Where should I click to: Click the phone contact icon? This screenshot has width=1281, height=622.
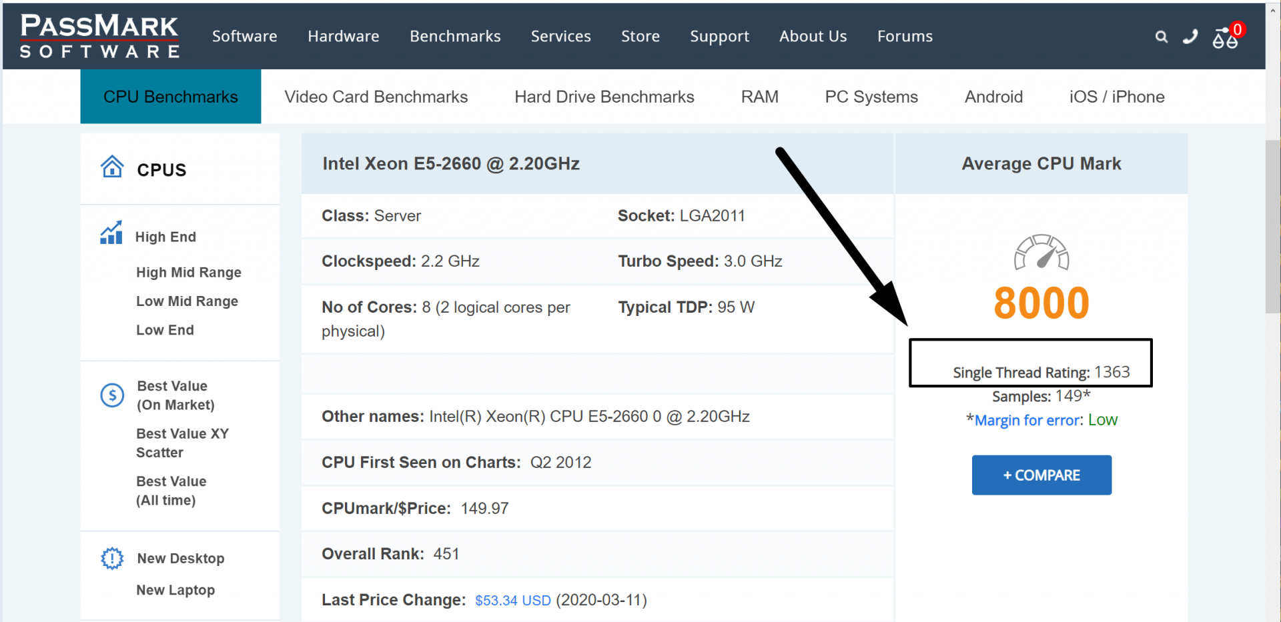[x=1190, y=37]
